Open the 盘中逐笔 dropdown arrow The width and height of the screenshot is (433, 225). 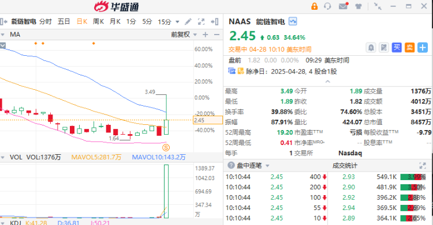point(267,166)
